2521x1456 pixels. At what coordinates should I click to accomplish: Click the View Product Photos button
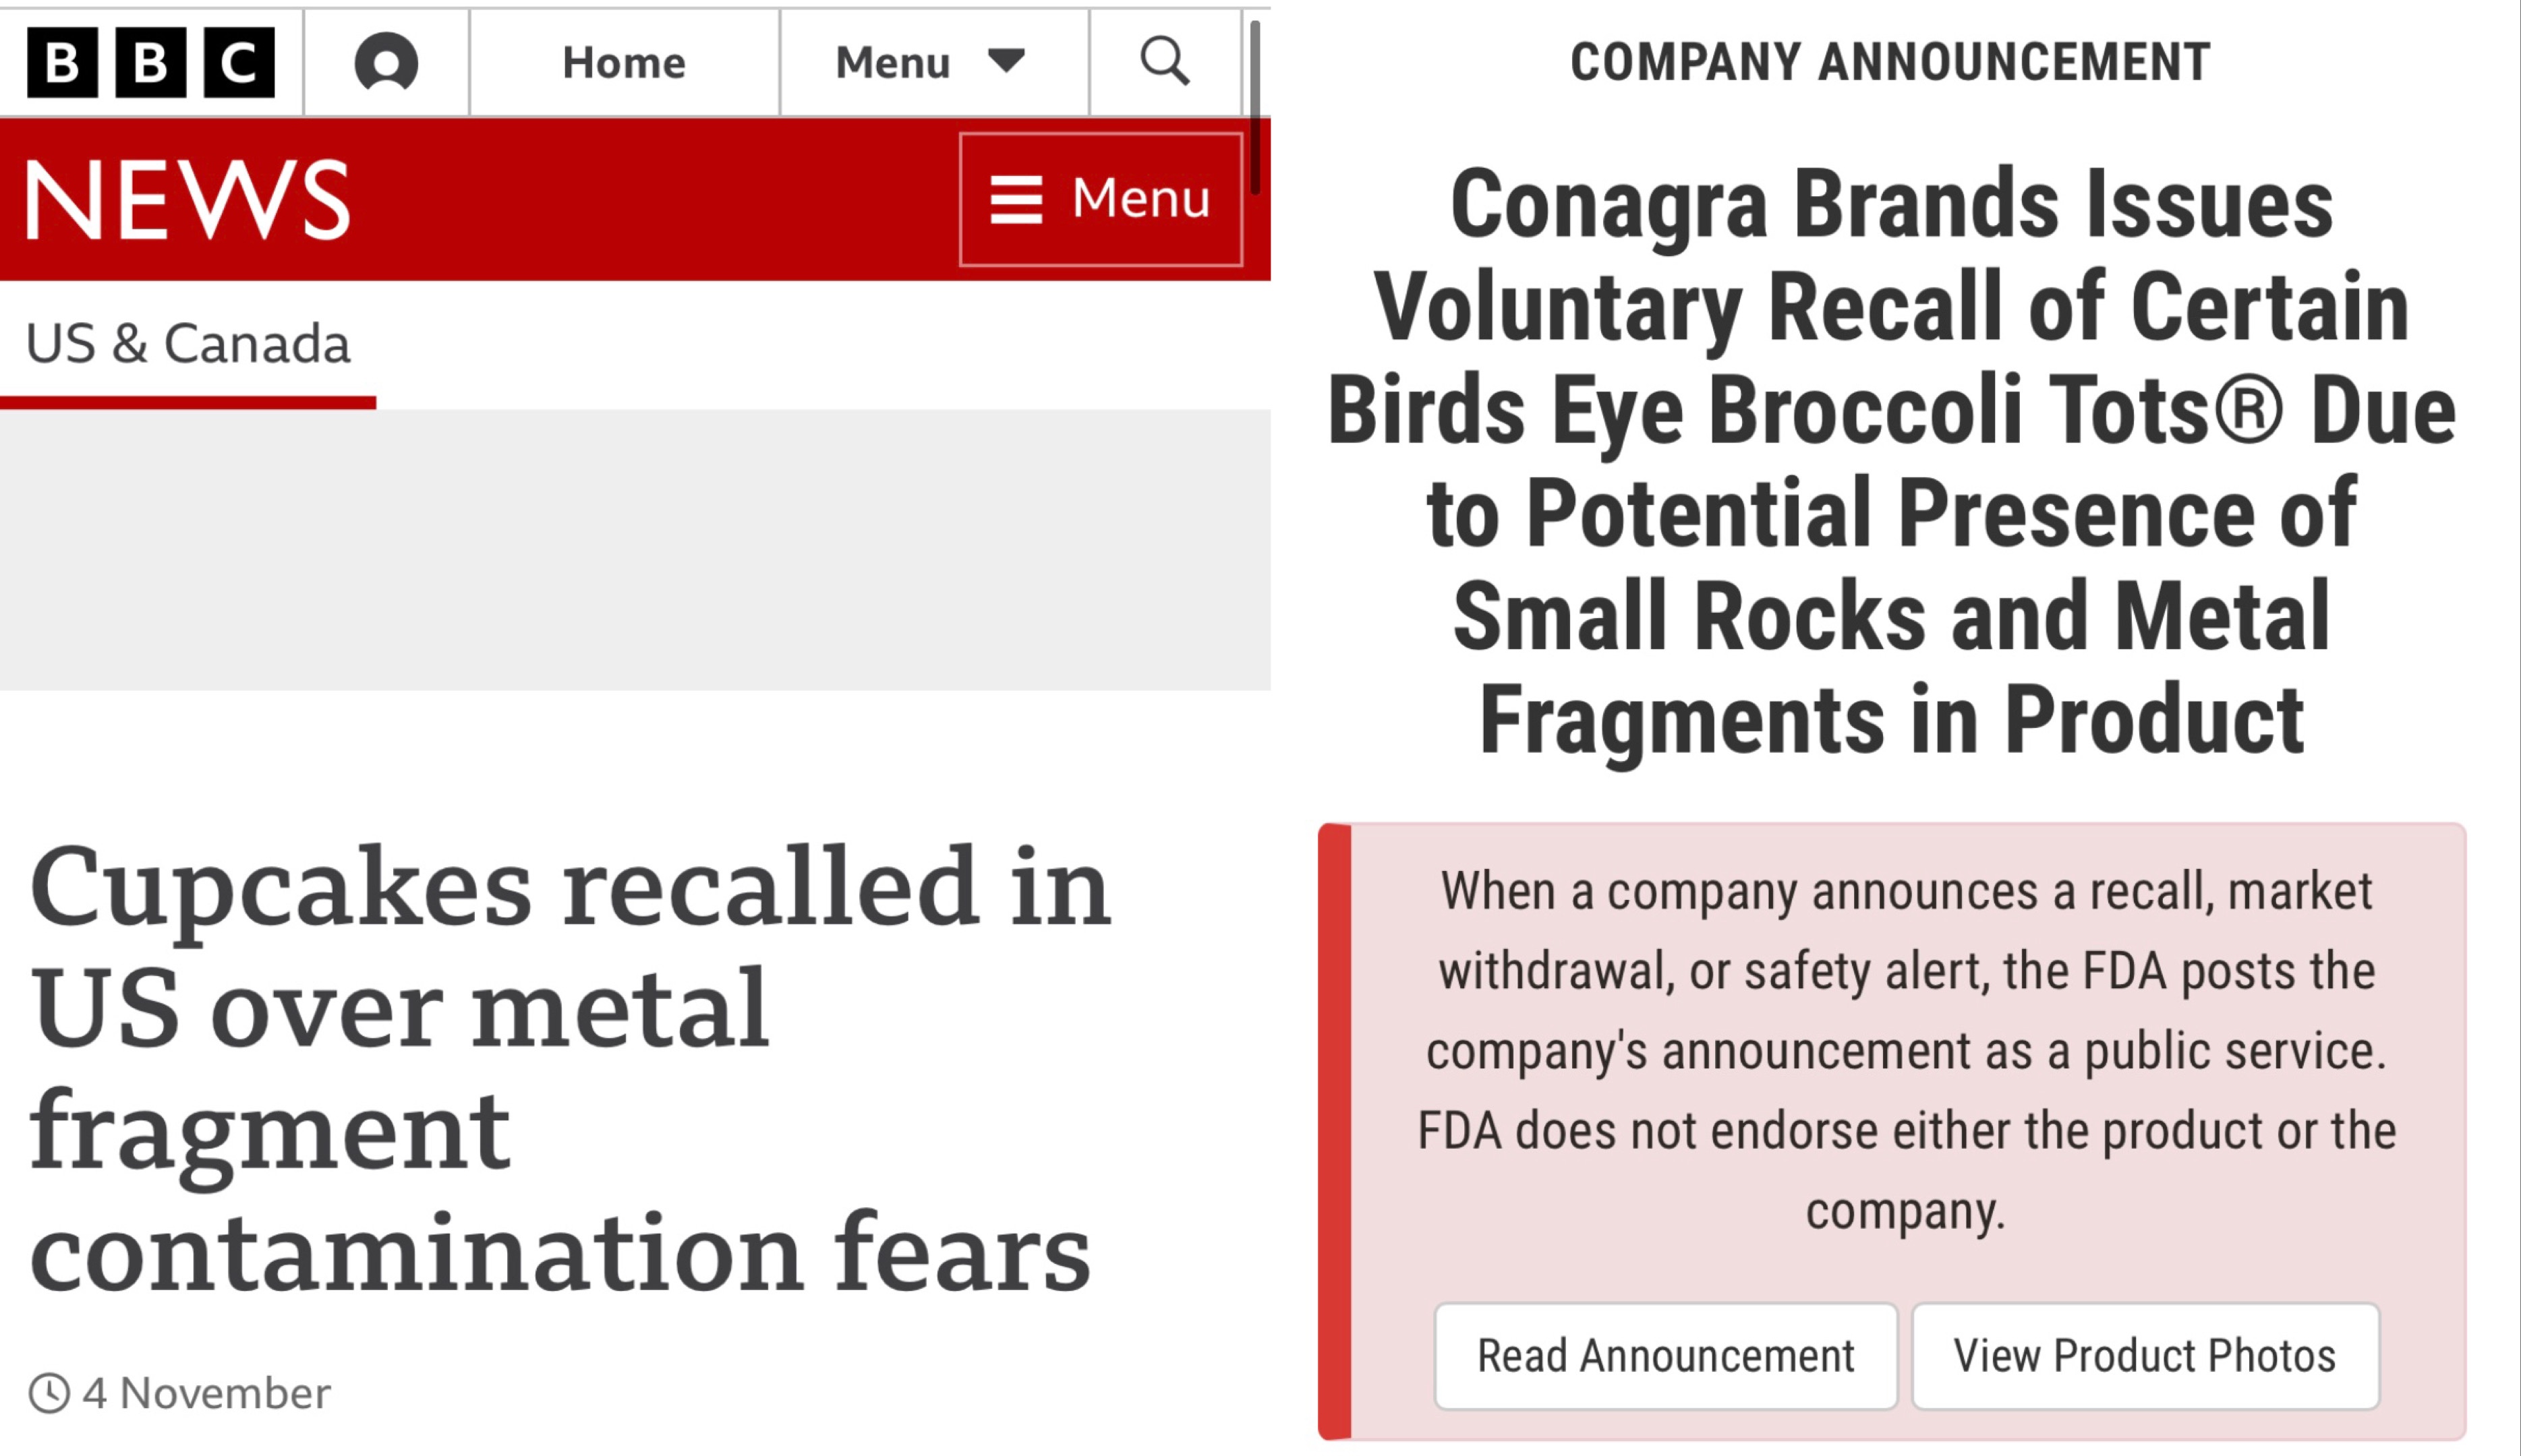2144,1356
